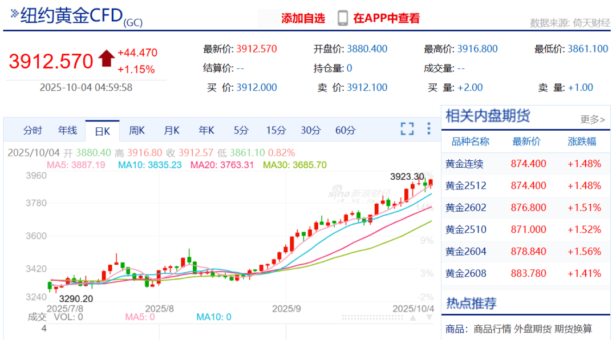Open the 黄金2608 contract link
This screenshot has height=340, width=616.
[x=466, y=274]
